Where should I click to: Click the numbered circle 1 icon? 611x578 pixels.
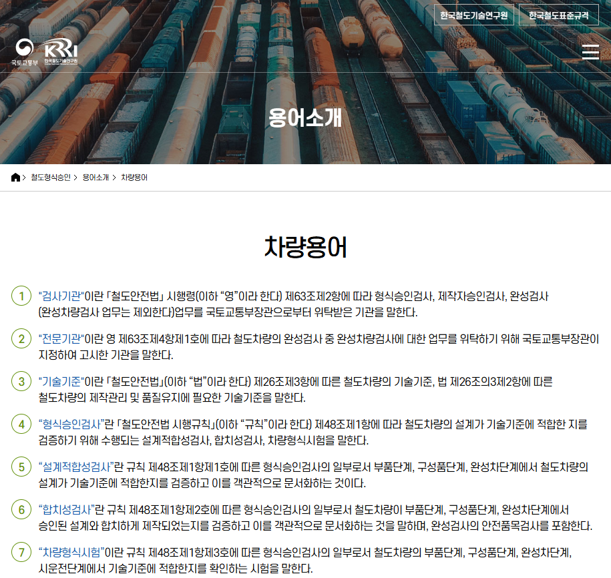tap(22, 296)
